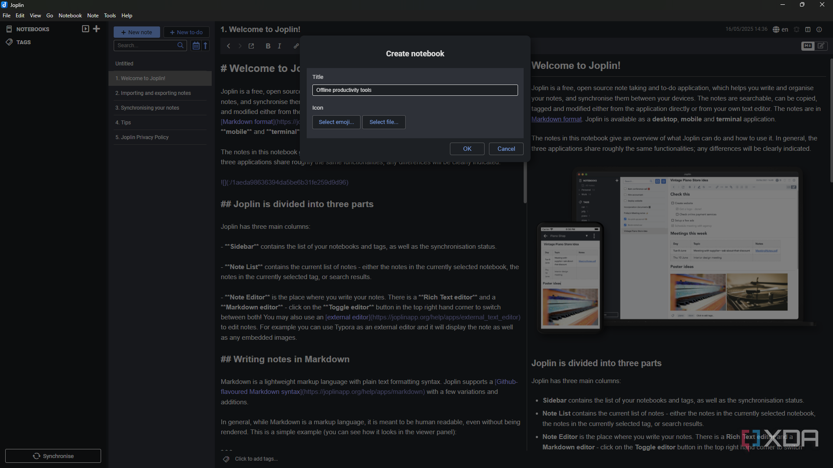Screen dimensions: 833x468
Task: Choose Select emoji for the notebook icon
Action: click(336, 122)
